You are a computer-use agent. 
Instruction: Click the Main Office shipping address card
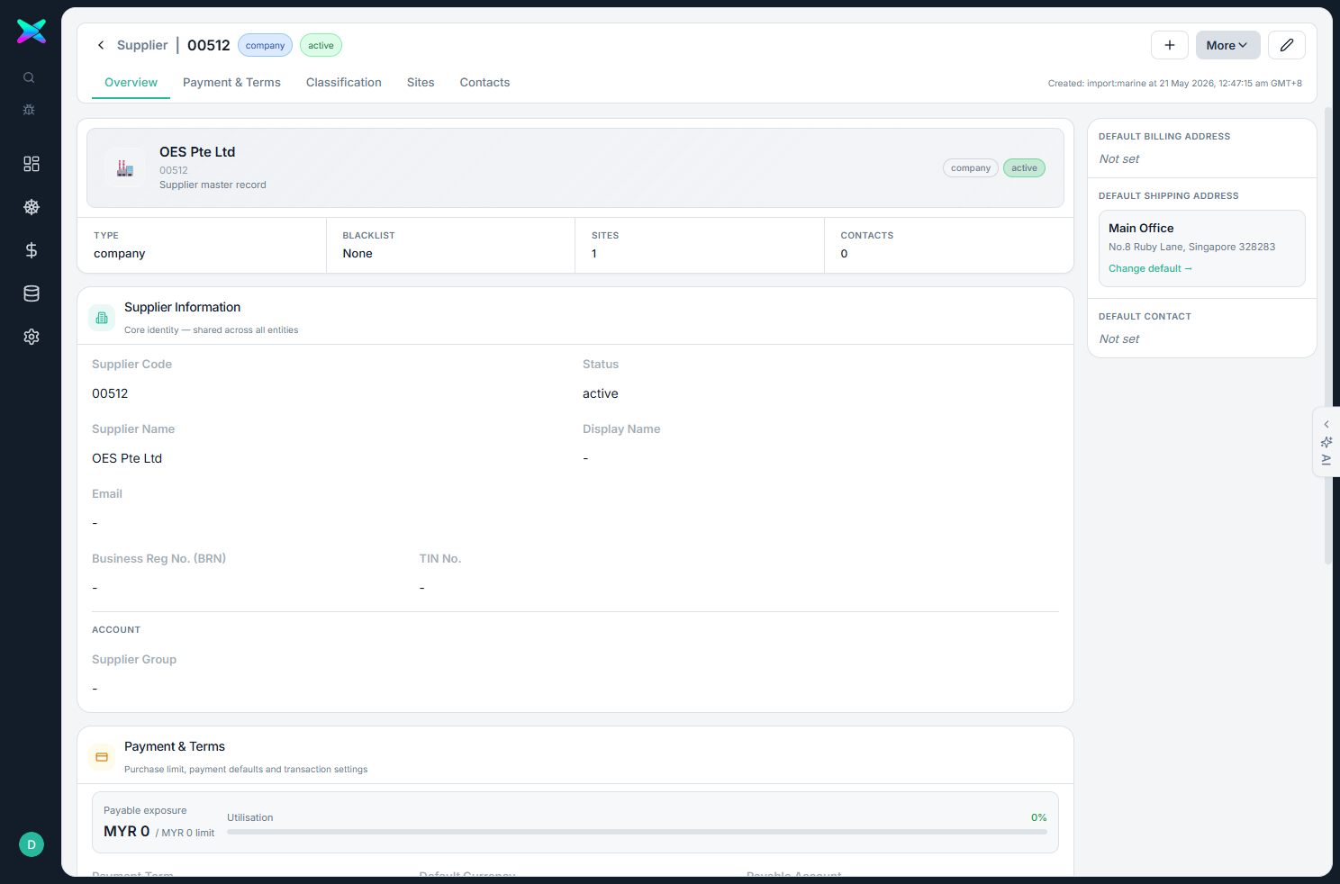(1202, 248)
